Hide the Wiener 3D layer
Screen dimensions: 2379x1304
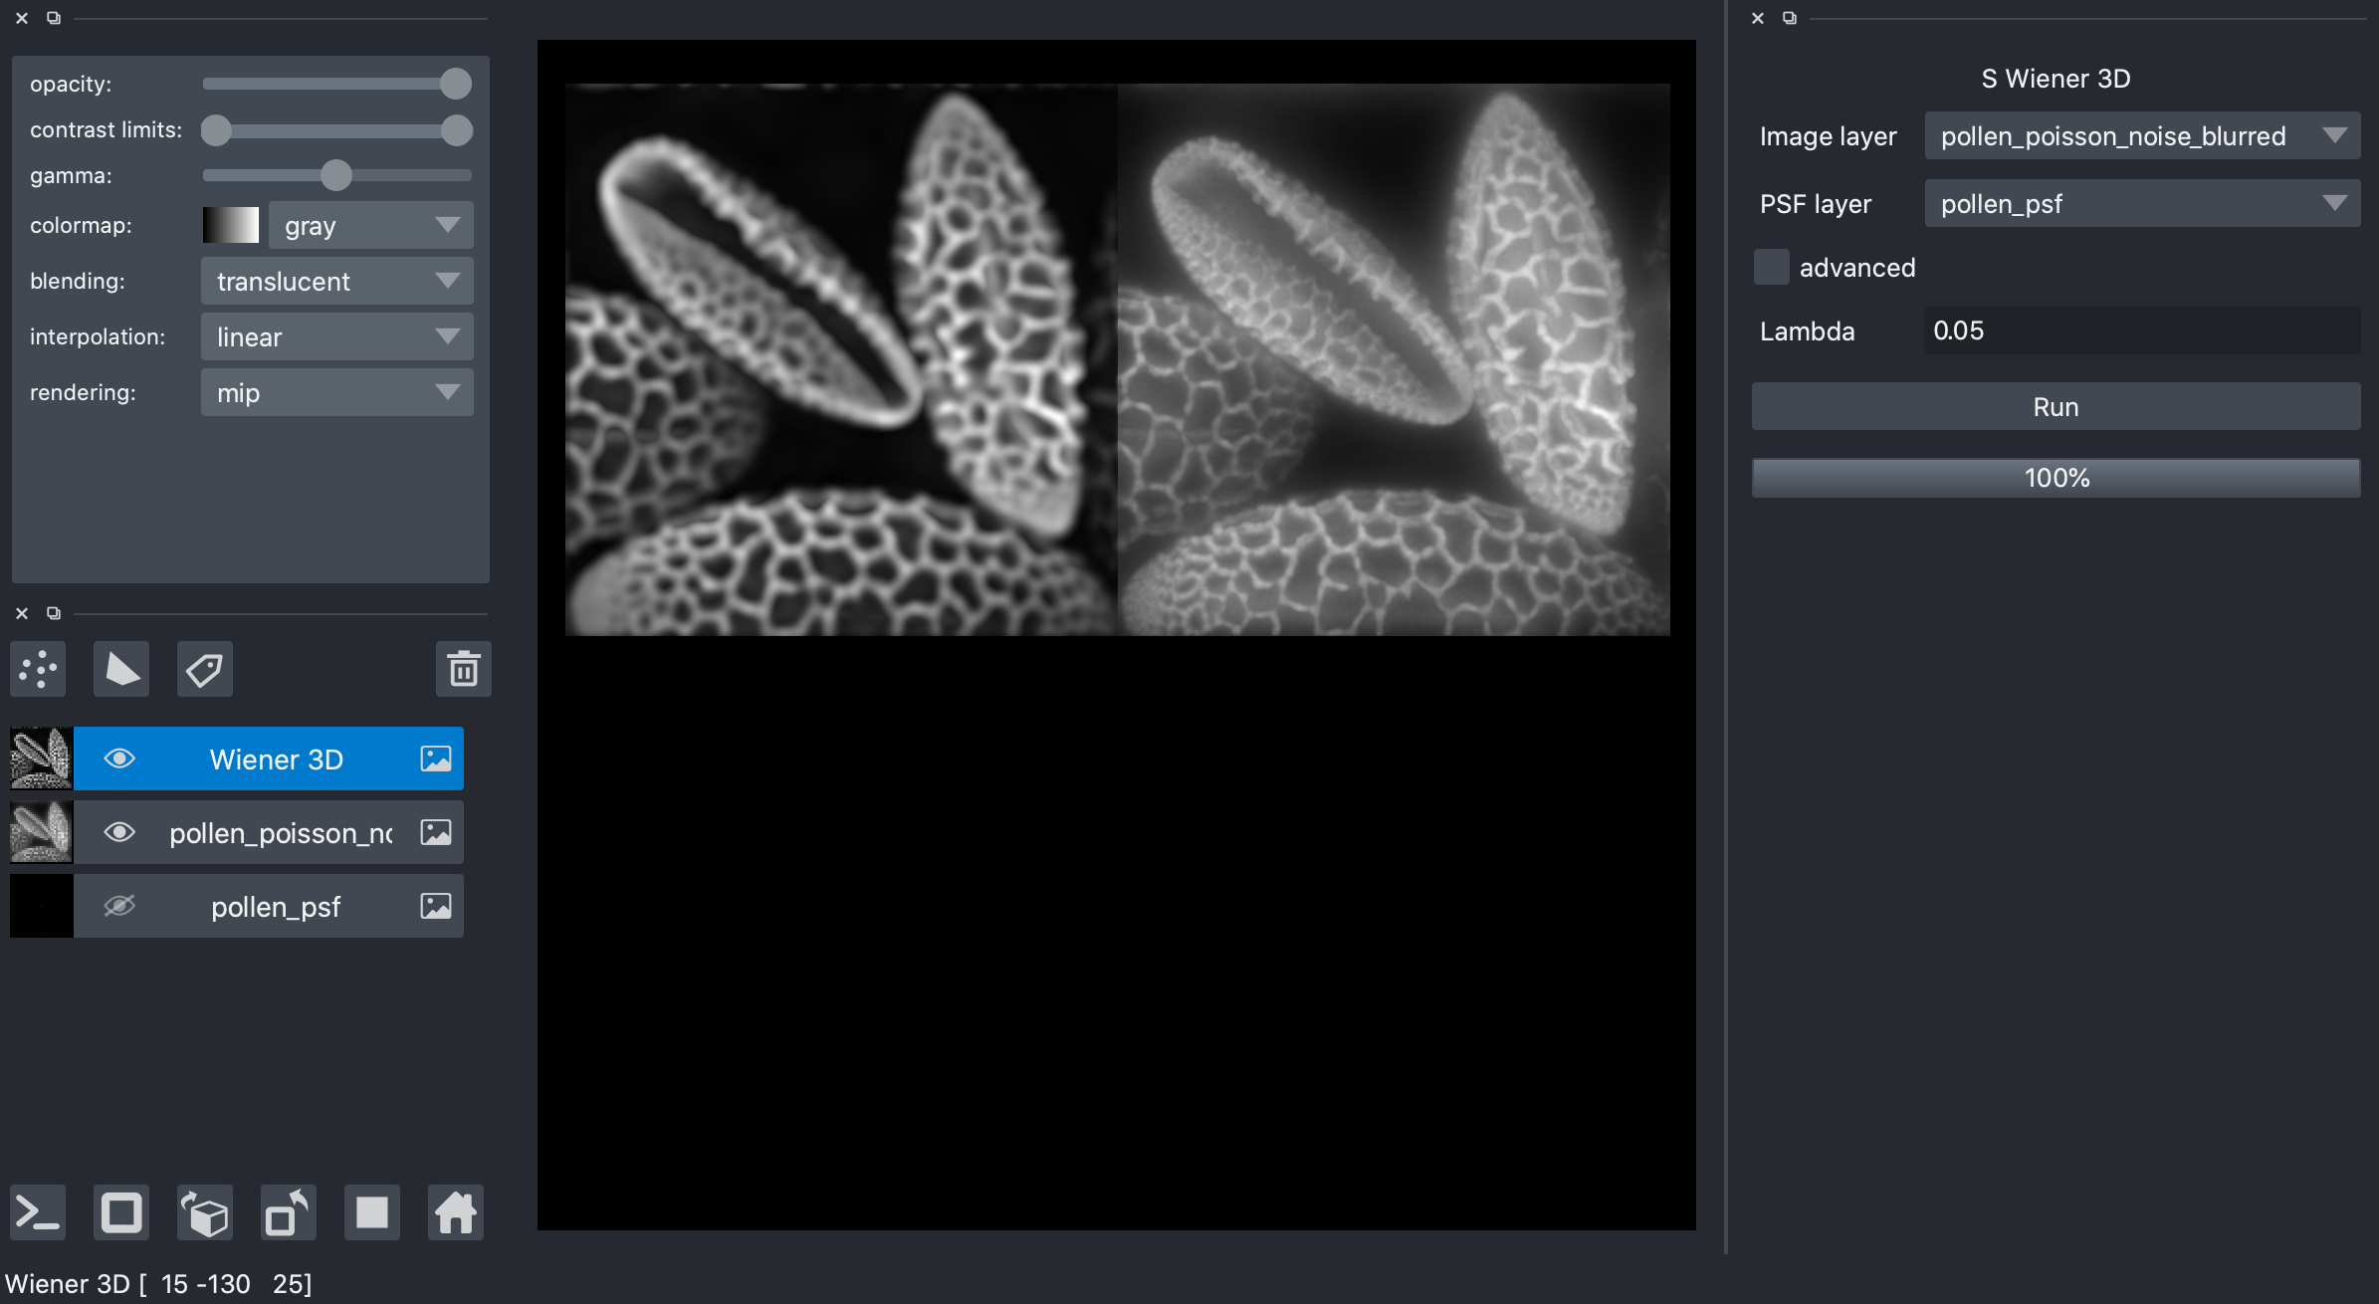tap(119, 759)
